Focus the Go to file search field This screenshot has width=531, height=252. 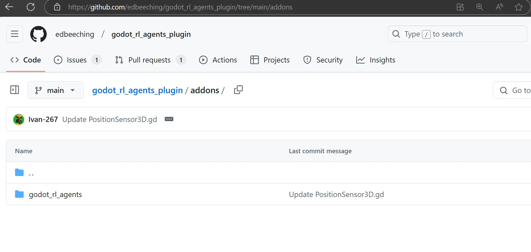click(512, 90)
